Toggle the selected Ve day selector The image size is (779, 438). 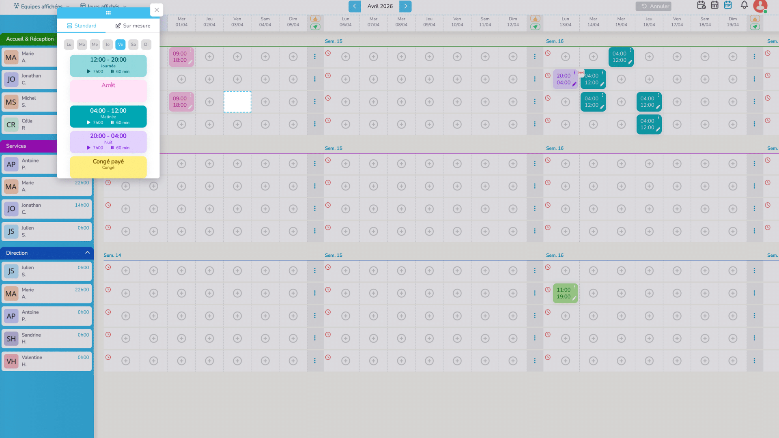coord(121,45)
